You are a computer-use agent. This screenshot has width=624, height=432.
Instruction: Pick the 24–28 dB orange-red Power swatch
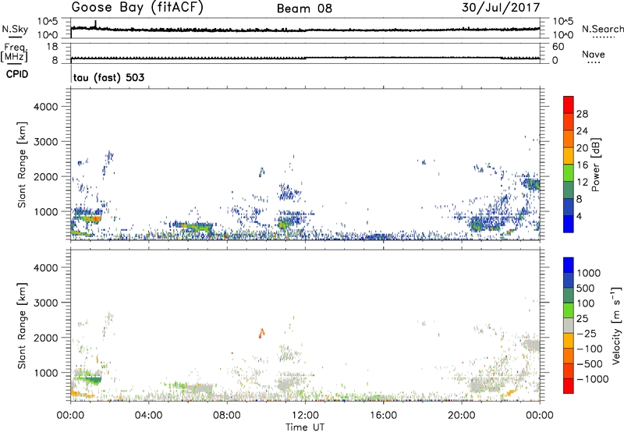pyautogui.click(x=569, y=122)
